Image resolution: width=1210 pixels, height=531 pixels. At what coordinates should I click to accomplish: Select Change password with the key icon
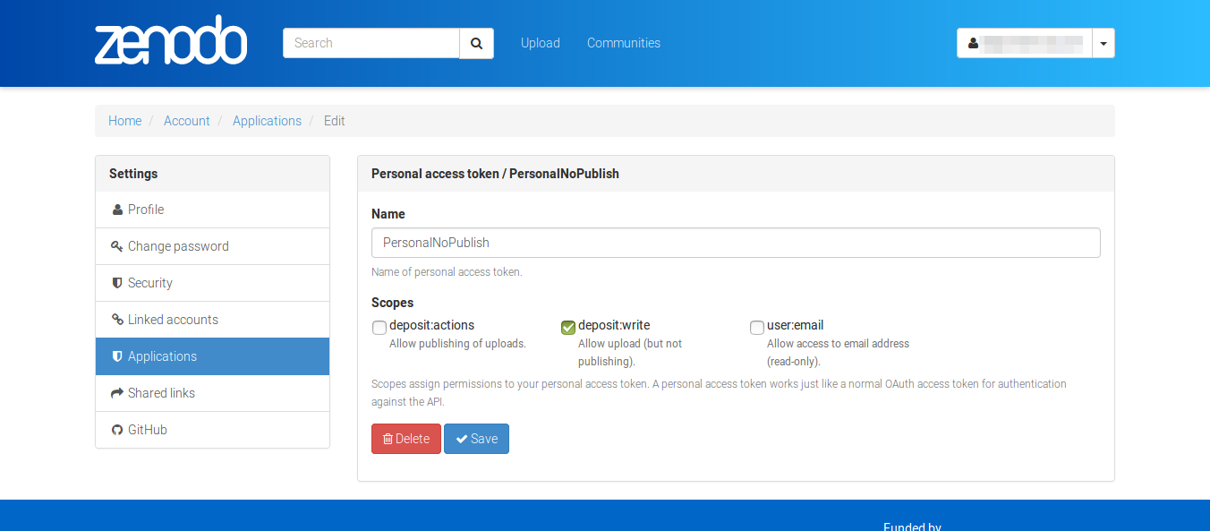coord(116,245)
